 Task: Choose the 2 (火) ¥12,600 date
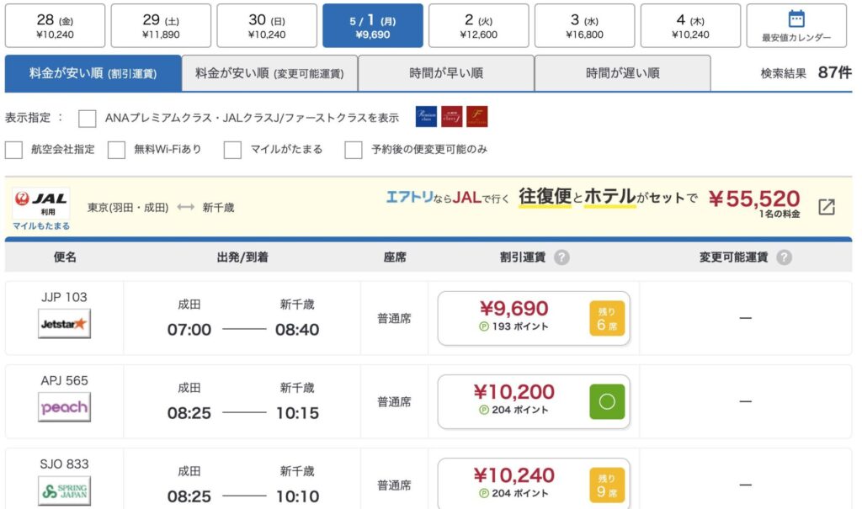click(x=478, y=25)
